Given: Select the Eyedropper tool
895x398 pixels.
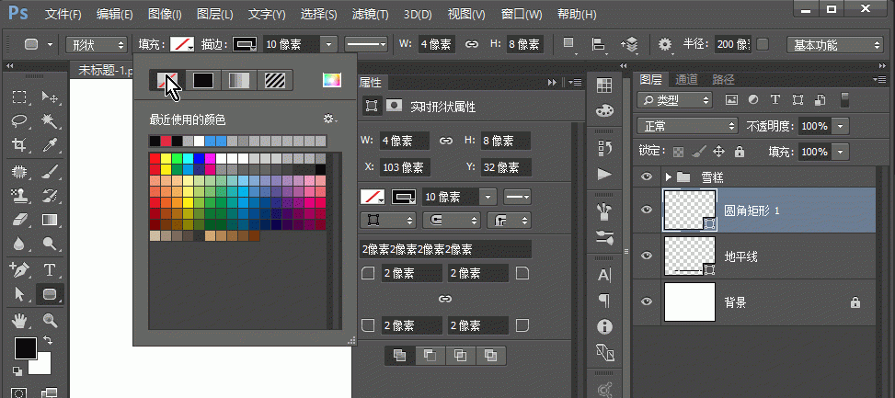Looking at the screenshot, I should [50, 145].
